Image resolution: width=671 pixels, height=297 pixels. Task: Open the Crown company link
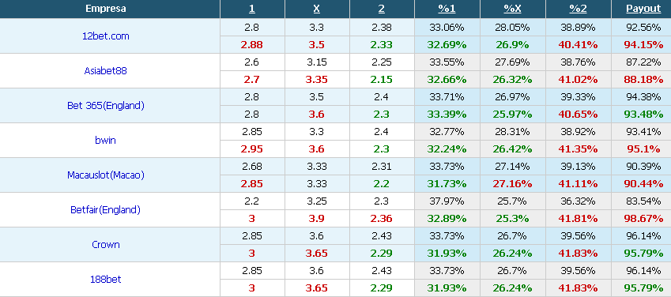pos(106,244)
